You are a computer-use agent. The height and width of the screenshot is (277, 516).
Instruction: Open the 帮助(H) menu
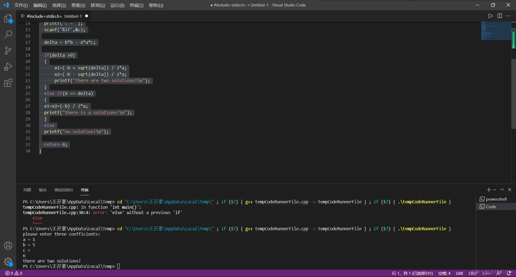(156, 5)
